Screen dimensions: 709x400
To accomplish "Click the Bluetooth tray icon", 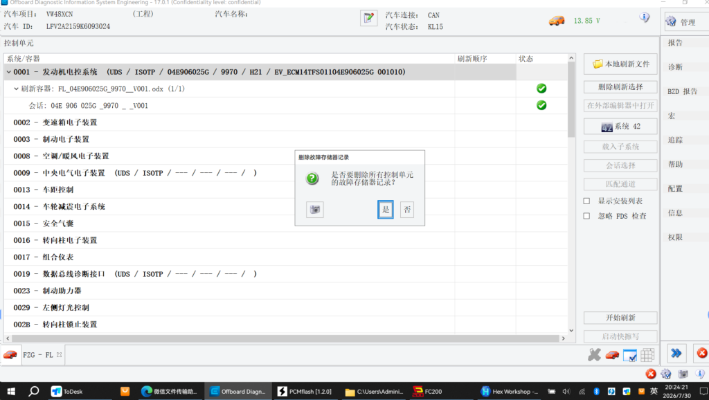I will (596, 392).
